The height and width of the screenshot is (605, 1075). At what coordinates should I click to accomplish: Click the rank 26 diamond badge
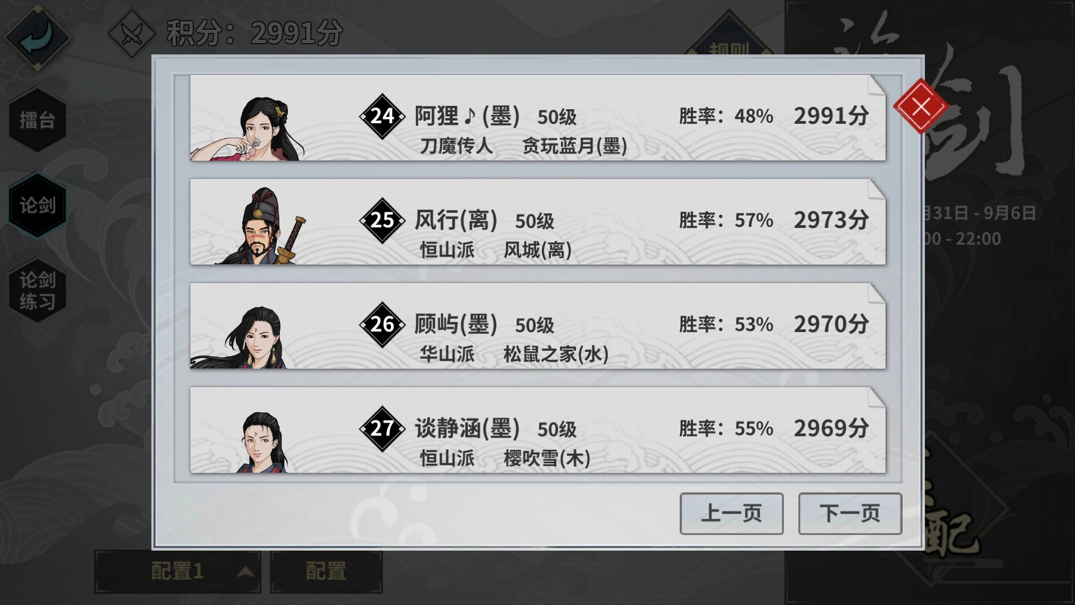click(382, 325)
